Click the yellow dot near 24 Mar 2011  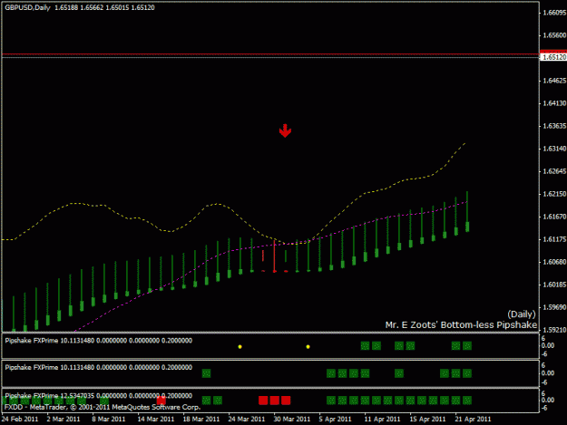click(x=240, y=347)
